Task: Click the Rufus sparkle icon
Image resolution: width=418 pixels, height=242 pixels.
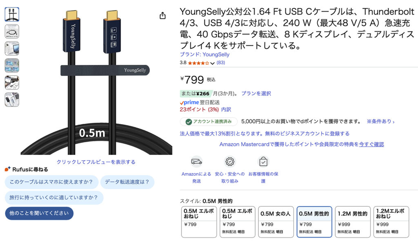Action: (7, 169)
